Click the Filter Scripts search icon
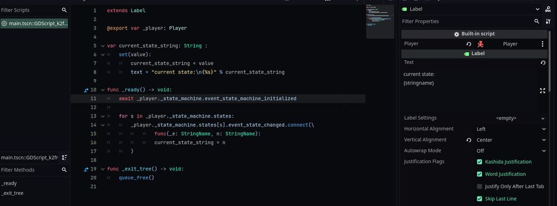Viewport: 557px width, 206px height. (x=64, y=10)
